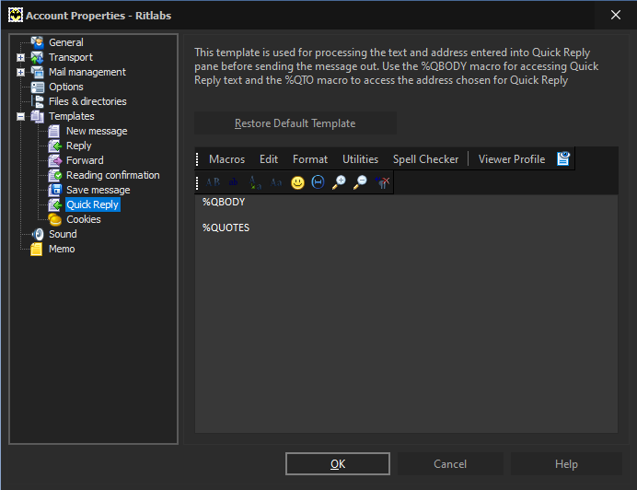Click the Cancel button
The width and height of the screenshot is (637, 490).
[x=450, y=463]
